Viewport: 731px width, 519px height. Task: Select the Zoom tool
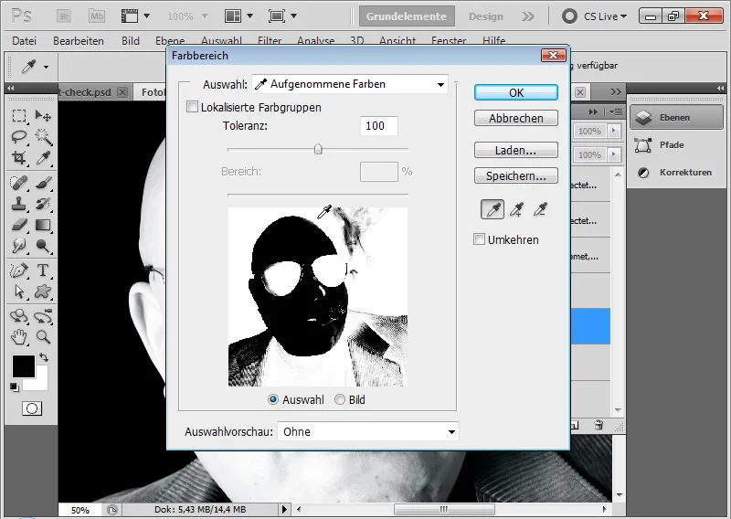click(43, 336)
